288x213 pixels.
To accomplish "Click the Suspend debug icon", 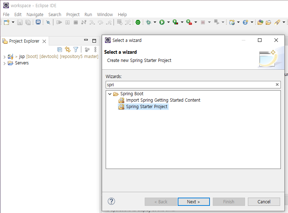I will 68,23.
